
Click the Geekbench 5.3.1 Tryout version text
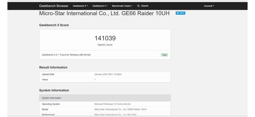(66, 55)
